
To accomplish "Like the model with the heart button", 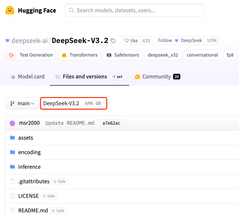I will click(x=131, y=41).
